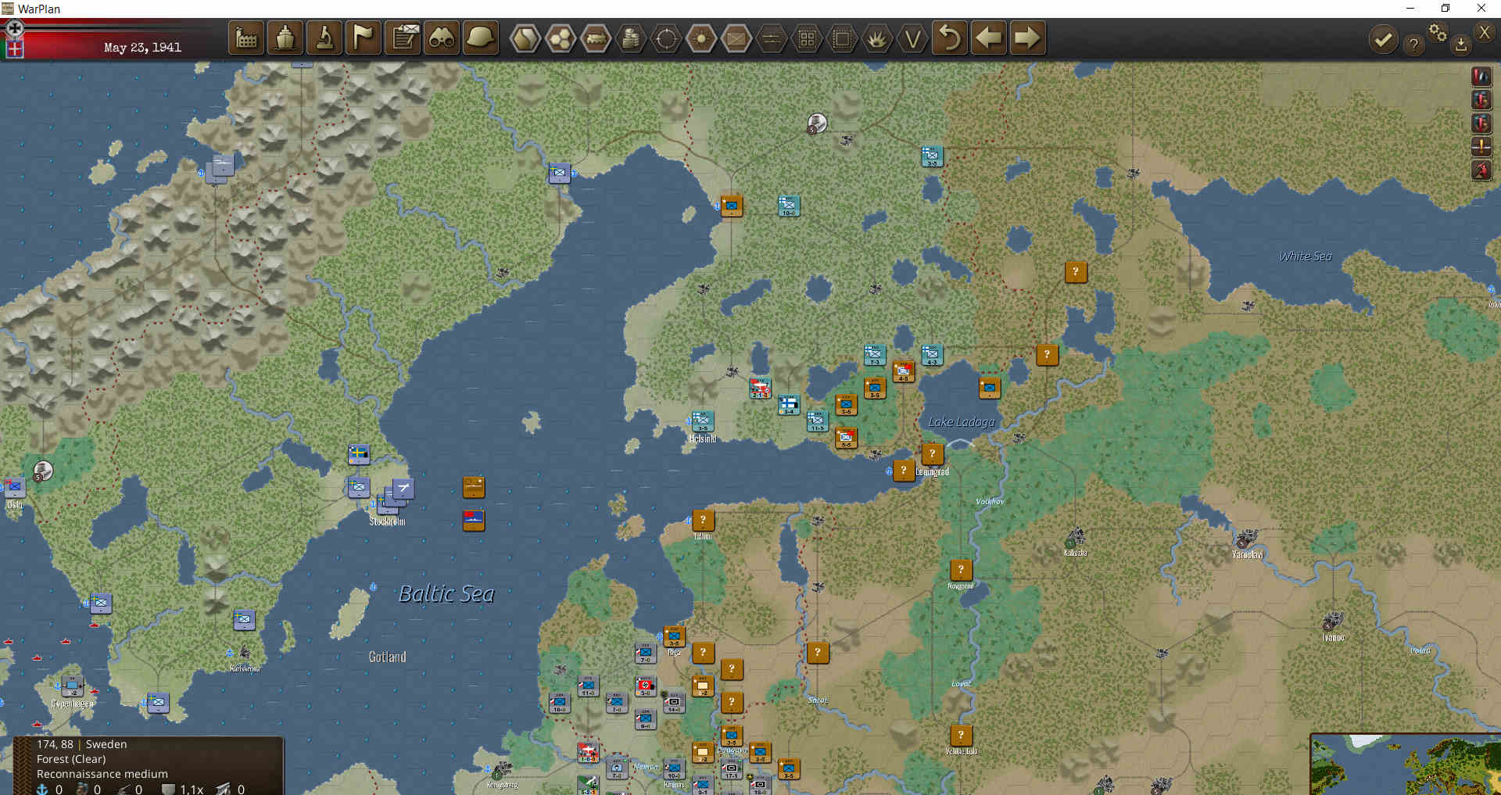Screen dimensions: 1501x795
Task: Click the Stockholm city label
Action: tap(387, 521)
